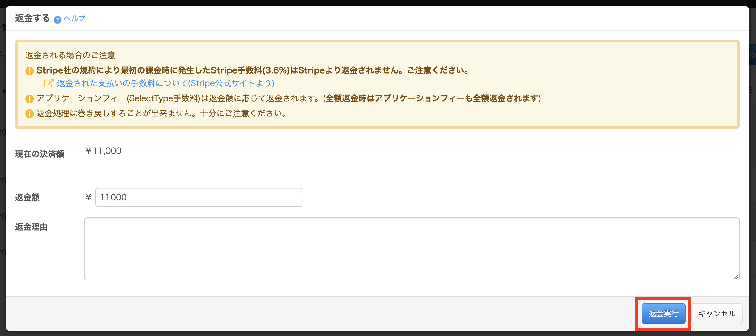Click the external link icon under Stripe notice
756x336 pixels.
click(49, 83)
